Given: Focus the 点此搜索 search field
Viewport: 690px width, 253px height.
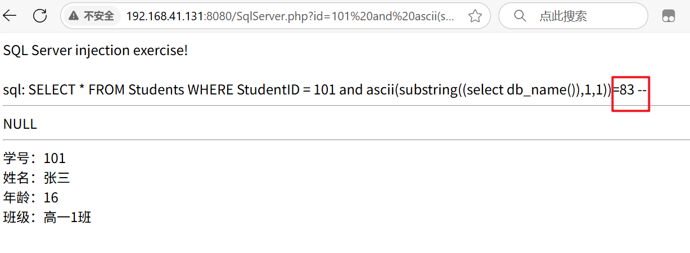Looking at the screenshot, I should pos(573,16).
